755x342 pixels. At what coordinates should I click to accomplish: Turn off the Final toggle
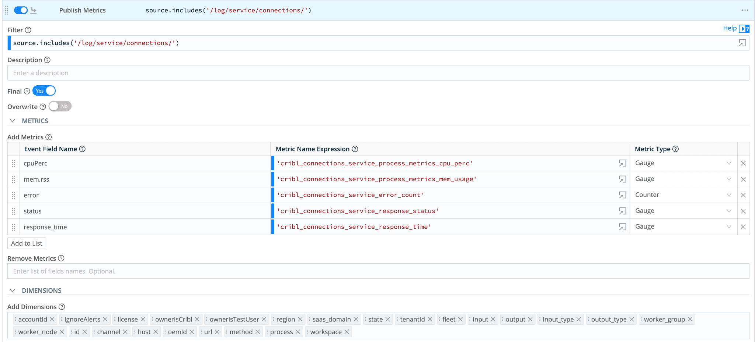44,91
